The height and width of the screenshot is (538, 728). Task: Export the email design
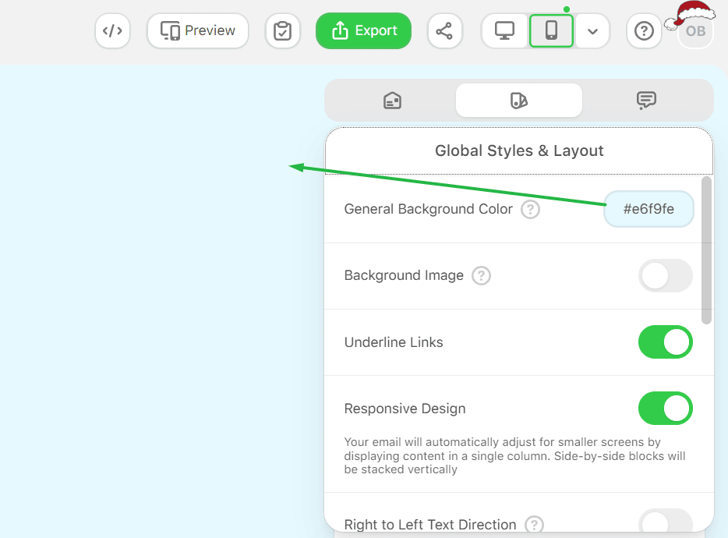click(x=363, y=30)
